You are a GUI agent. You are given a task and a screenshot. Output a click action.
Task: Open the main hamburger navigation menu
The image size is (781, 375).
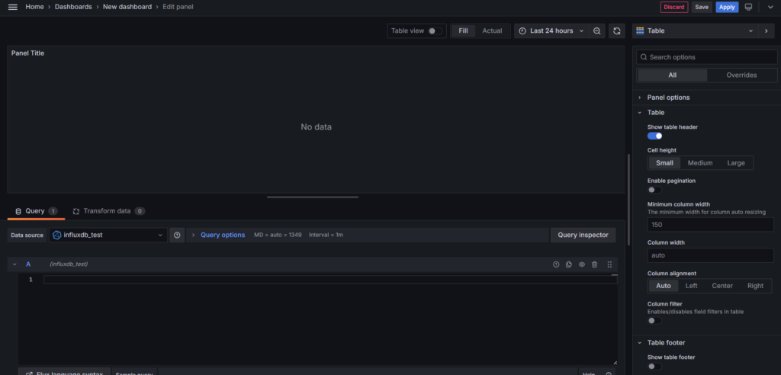coord(12,7)
